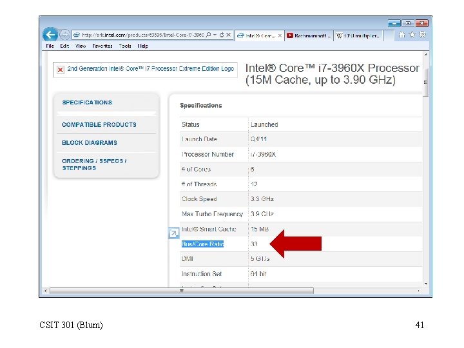
Task: Open the Help menu
Action: click(x=142, y=46)
